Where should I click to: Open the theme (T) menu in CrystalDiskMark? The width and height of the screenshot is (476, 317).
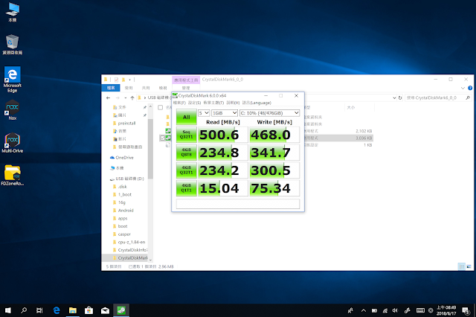click(213, 103)
